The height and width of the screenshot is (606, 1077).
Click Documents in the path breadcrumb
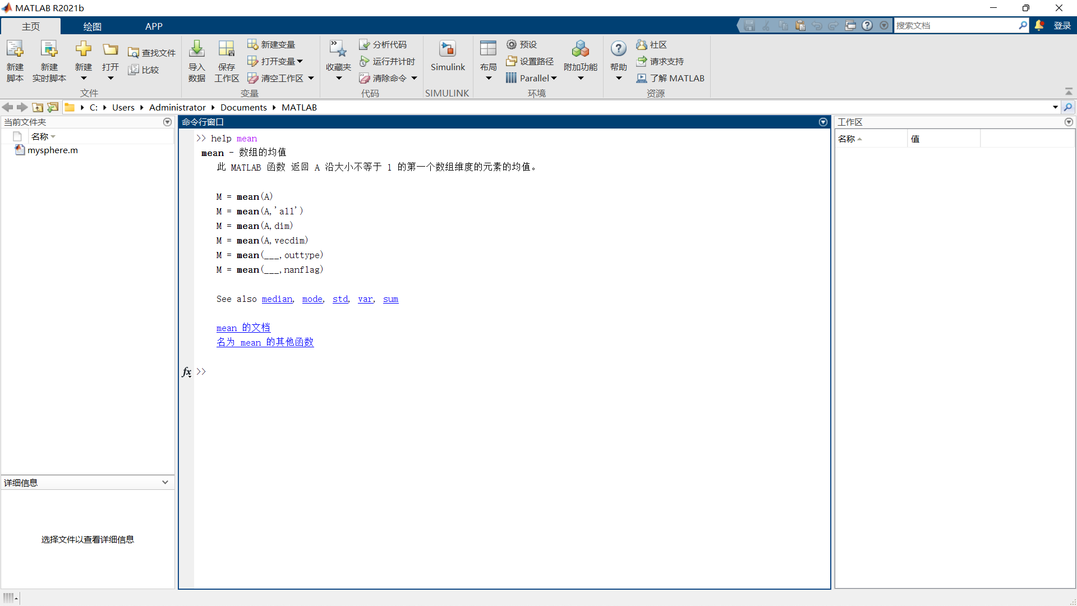click(243, 107)
